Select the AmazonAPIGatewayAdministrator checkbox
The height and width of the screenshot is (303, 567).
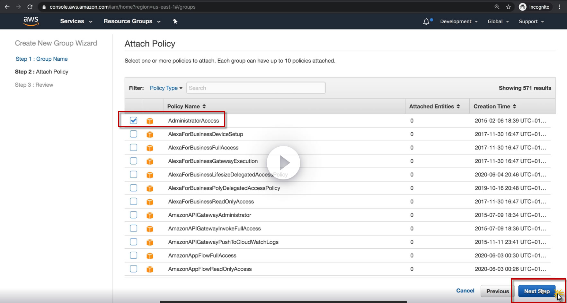134,215
